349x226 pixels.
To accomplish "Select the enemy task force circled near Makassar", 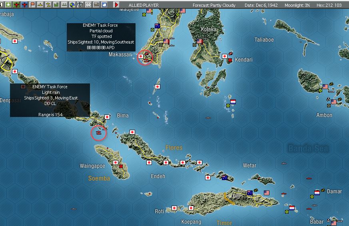I will (145, 57).
